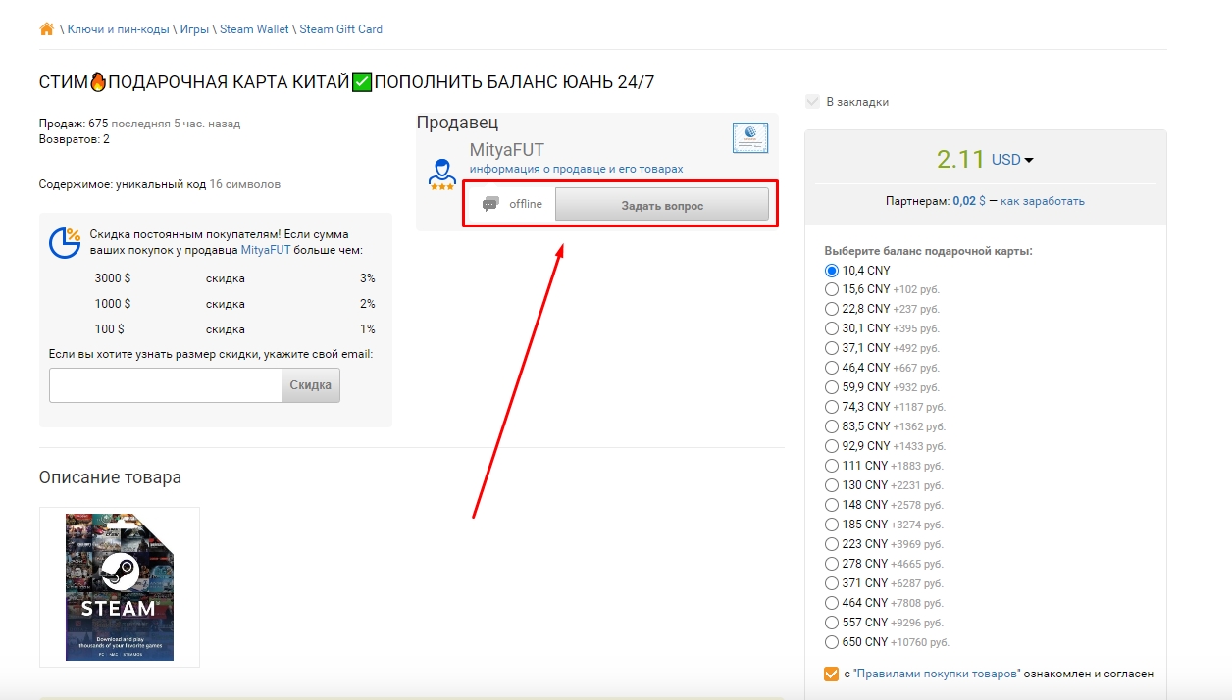Click the discount percent pie icon
1232x700 pixels.
click(x=65, y=243)
